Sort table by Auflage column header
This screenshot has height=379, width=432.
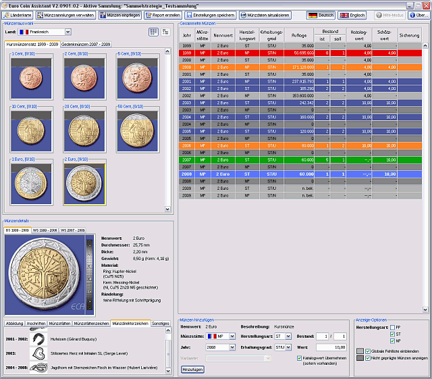coord(299,35)
